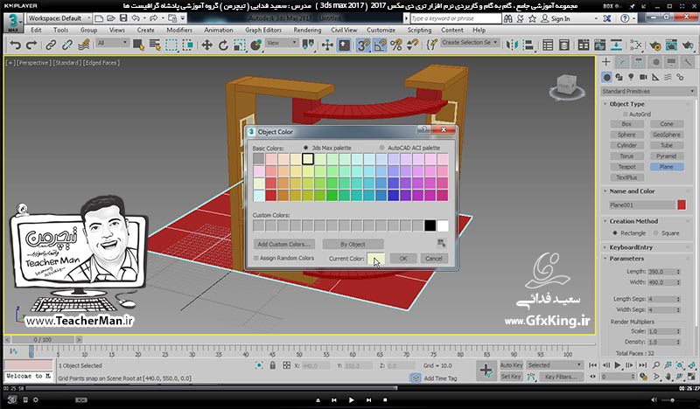The width and height of the screenshot is (700, 409).
Task: Open Select by Name list
Action: pyautogui.click(x=155, y=45)
